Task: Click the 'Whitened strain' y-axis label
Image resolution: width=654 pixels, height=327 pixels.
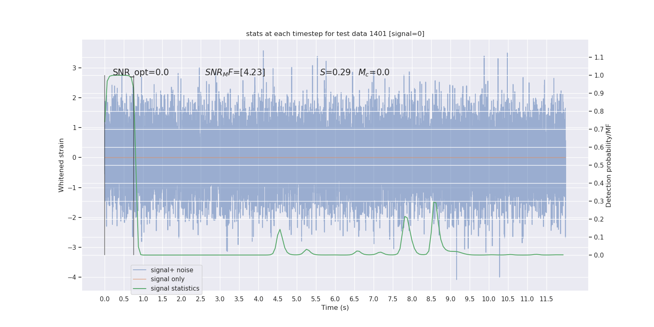Action: pyautogui.click(x=61, y=165)
